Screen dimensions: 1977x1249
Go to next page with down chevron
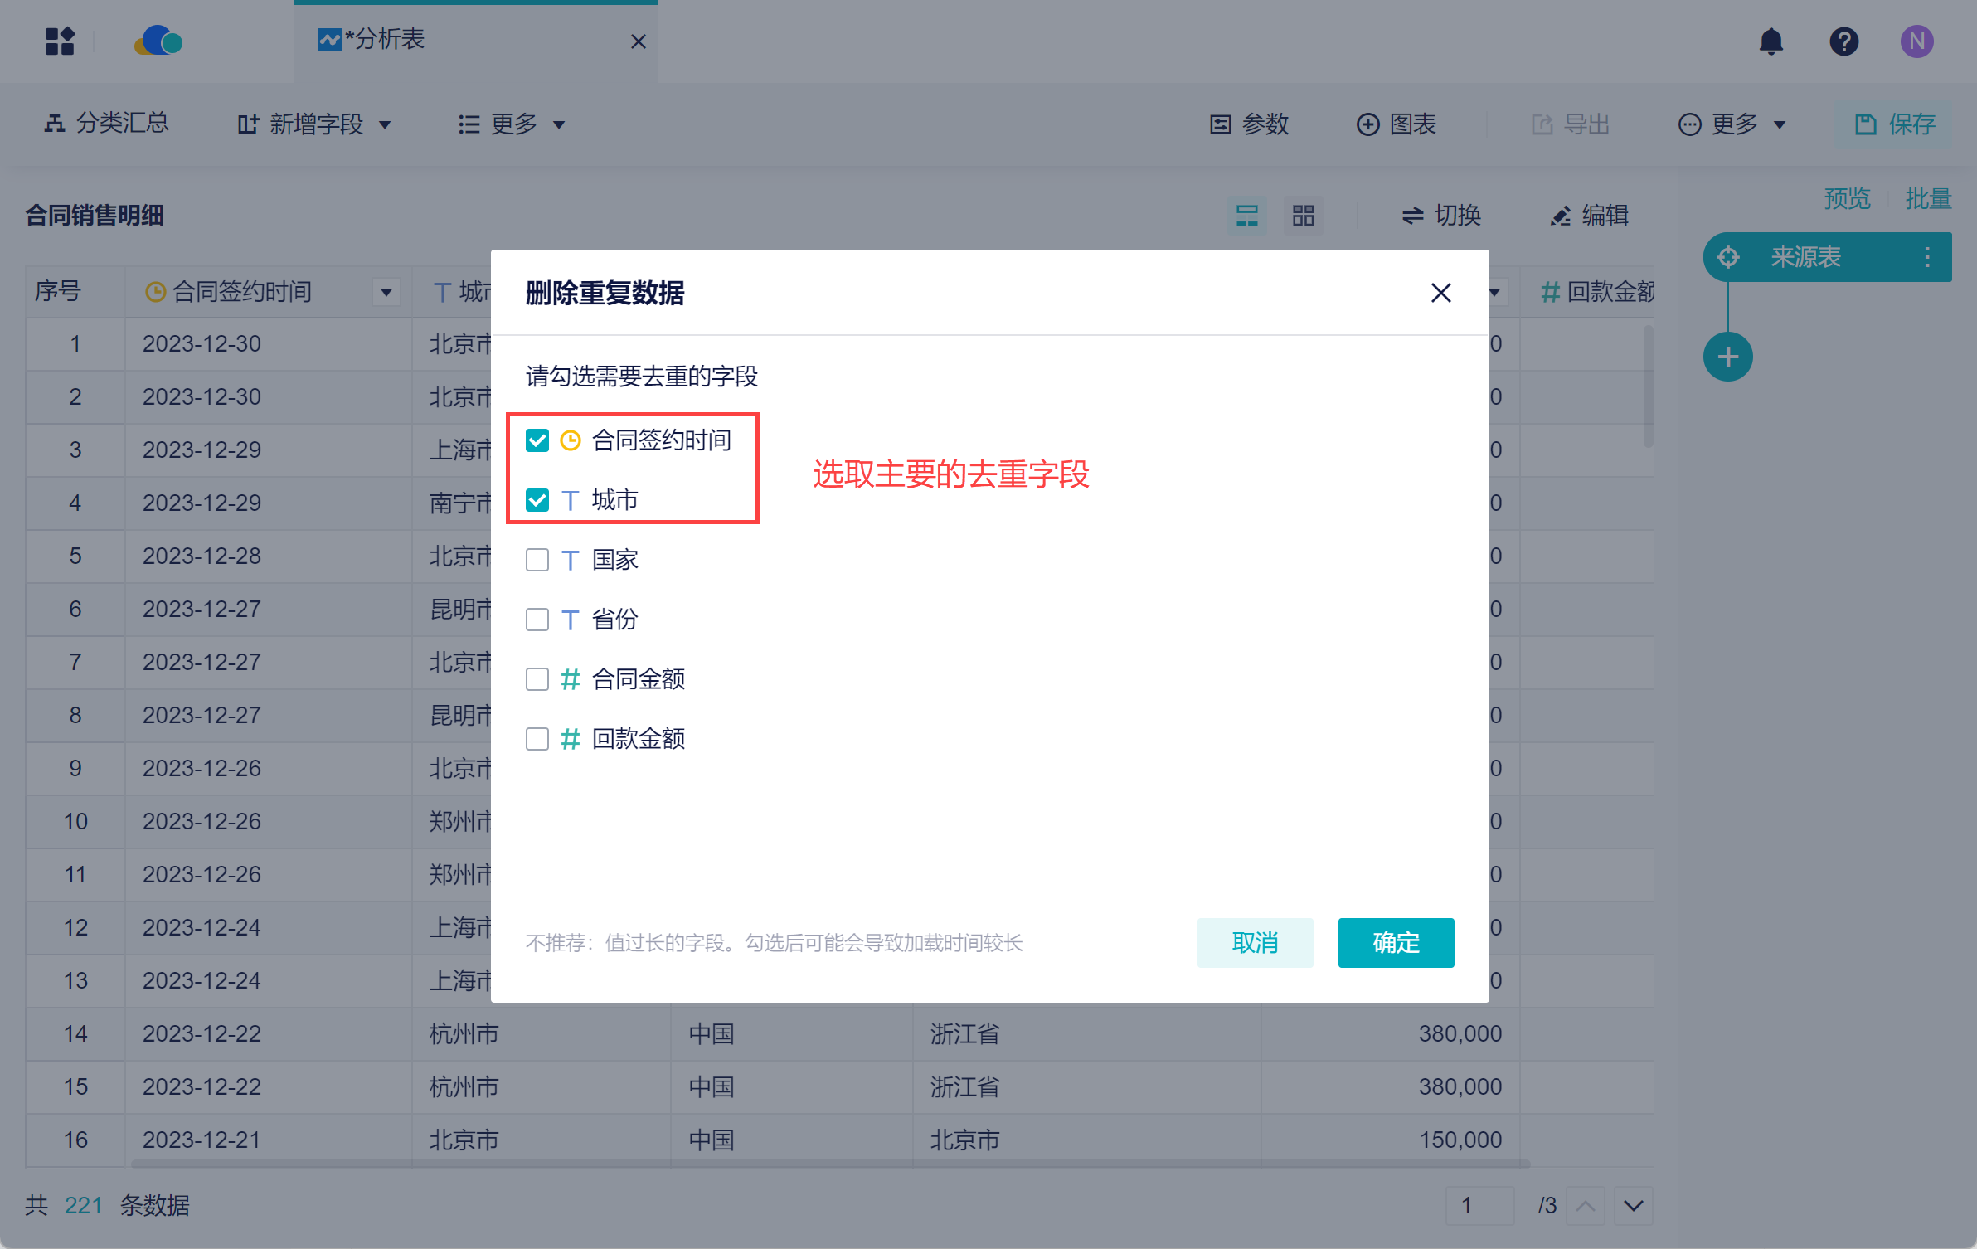[1633, 1205]
